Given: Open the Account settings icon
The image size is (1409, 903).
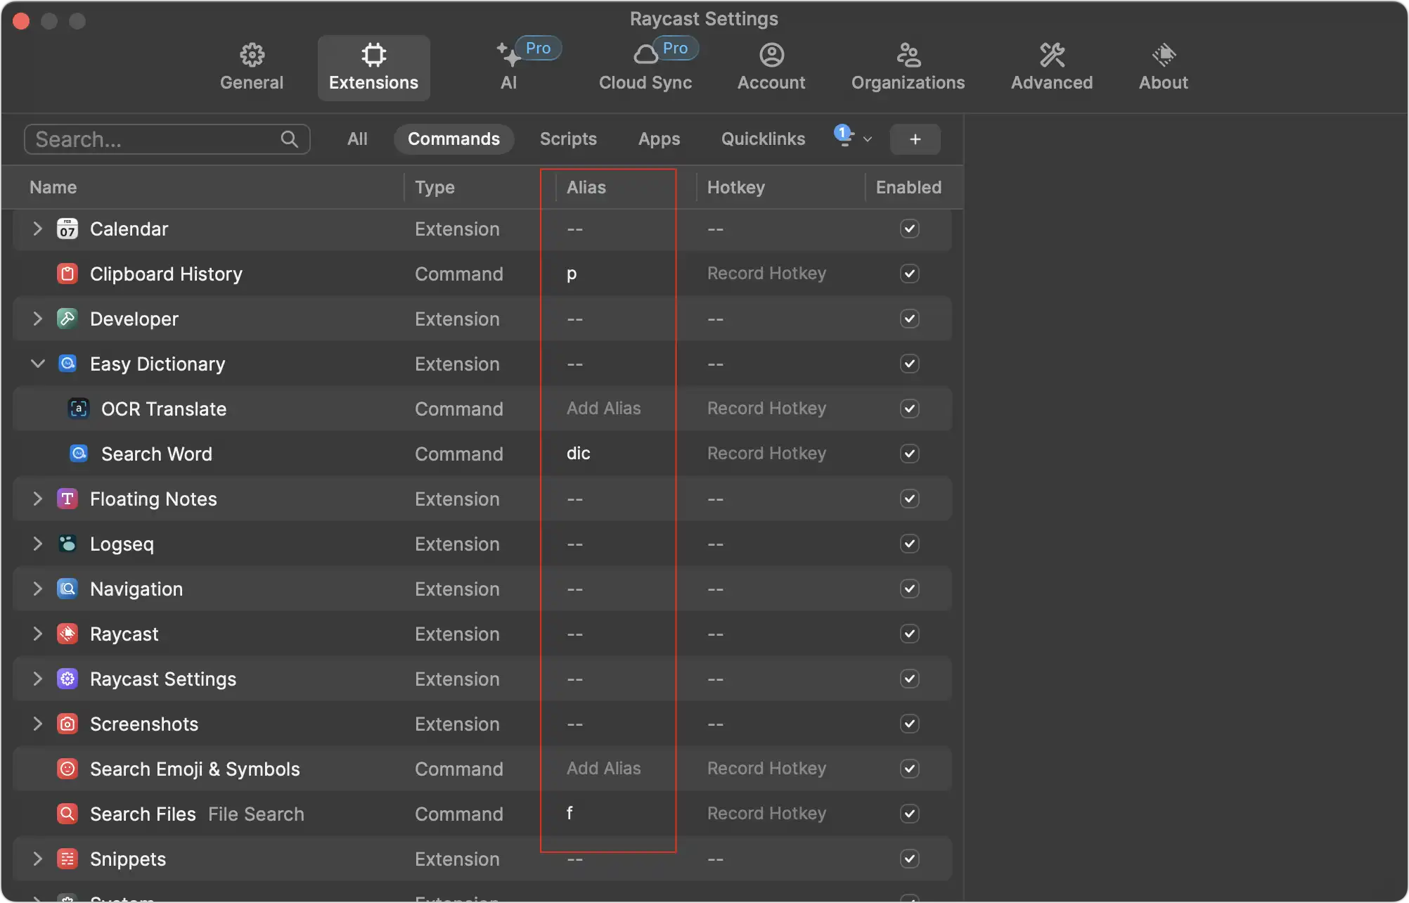Looking at the screenshot, I should [771, 55].
